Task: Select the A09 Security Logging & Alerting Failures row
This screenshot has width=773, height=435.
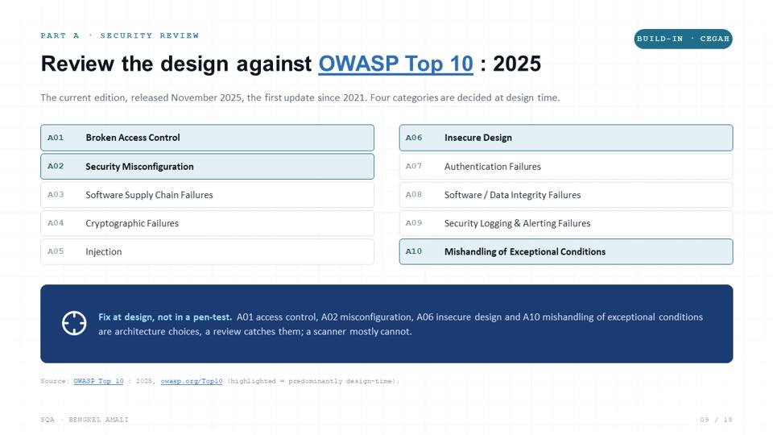Action: coord(566,223)
